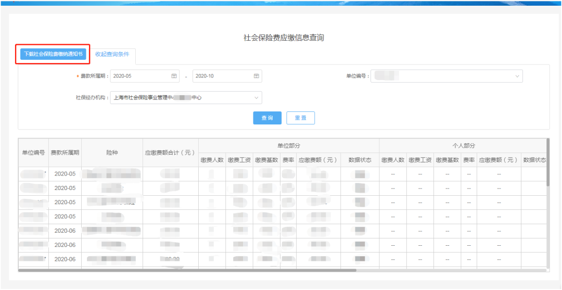
Task: Click the vertical scrollbar of the results table
Action: [x=547, y=162]
